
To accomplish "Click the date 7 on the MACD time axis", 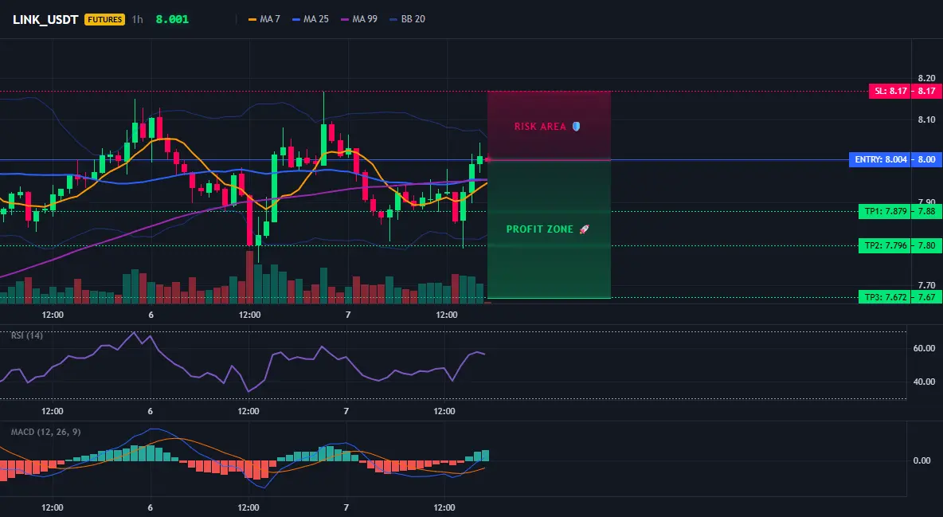I will 346,507.
